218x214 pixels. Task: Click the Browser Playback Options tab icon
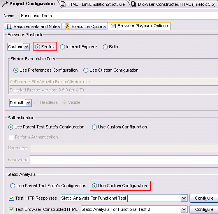(113, 26)
